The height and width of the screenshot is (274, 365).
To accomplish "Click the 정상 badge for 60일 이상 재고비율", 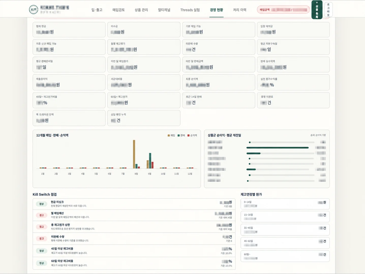I will pos(41,263).
